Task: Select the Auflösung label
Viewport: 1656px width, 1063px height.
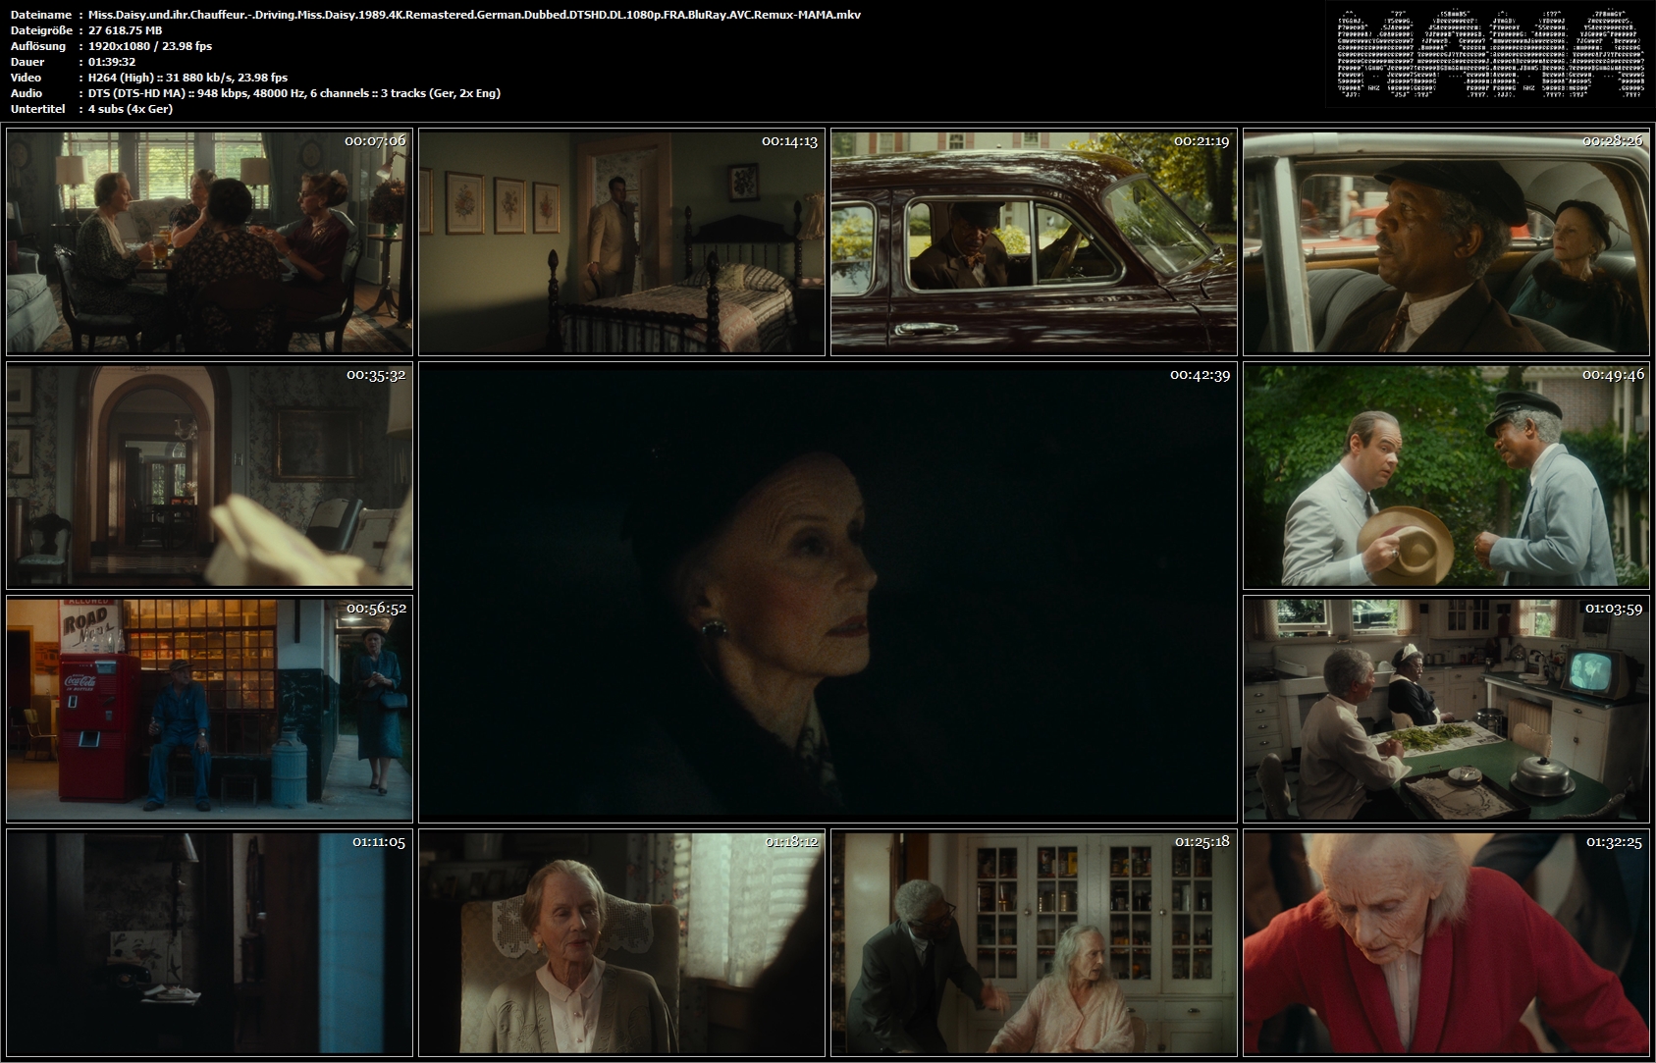Action: [x=38, y=46]
